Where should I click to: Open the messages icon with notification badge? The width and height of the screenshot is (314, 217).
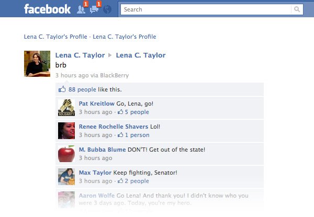click(95, 9)
